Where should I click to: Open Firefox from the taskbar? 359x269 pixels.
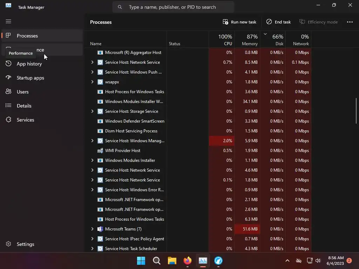tap(188, 261)
